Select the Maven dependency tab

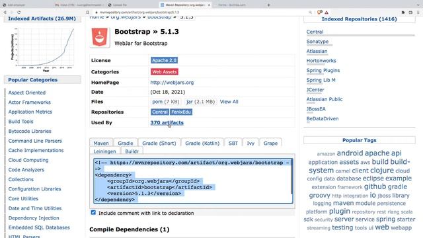[x=101, y=143]
